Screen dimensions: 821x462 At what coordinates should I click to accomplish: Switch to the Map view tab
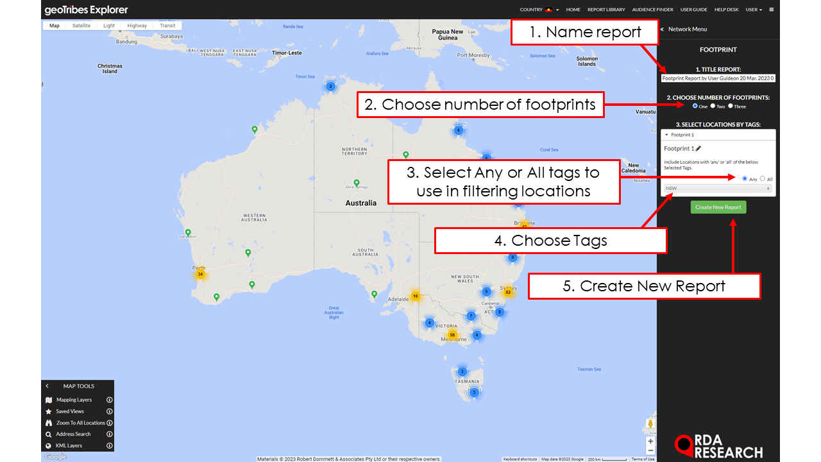pos(55,26)
